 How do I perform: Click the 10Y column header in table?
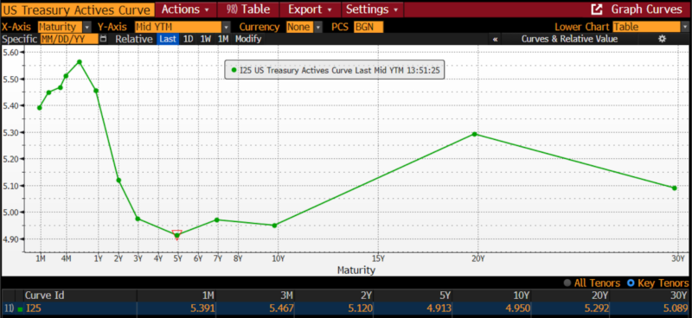point(521,295)
